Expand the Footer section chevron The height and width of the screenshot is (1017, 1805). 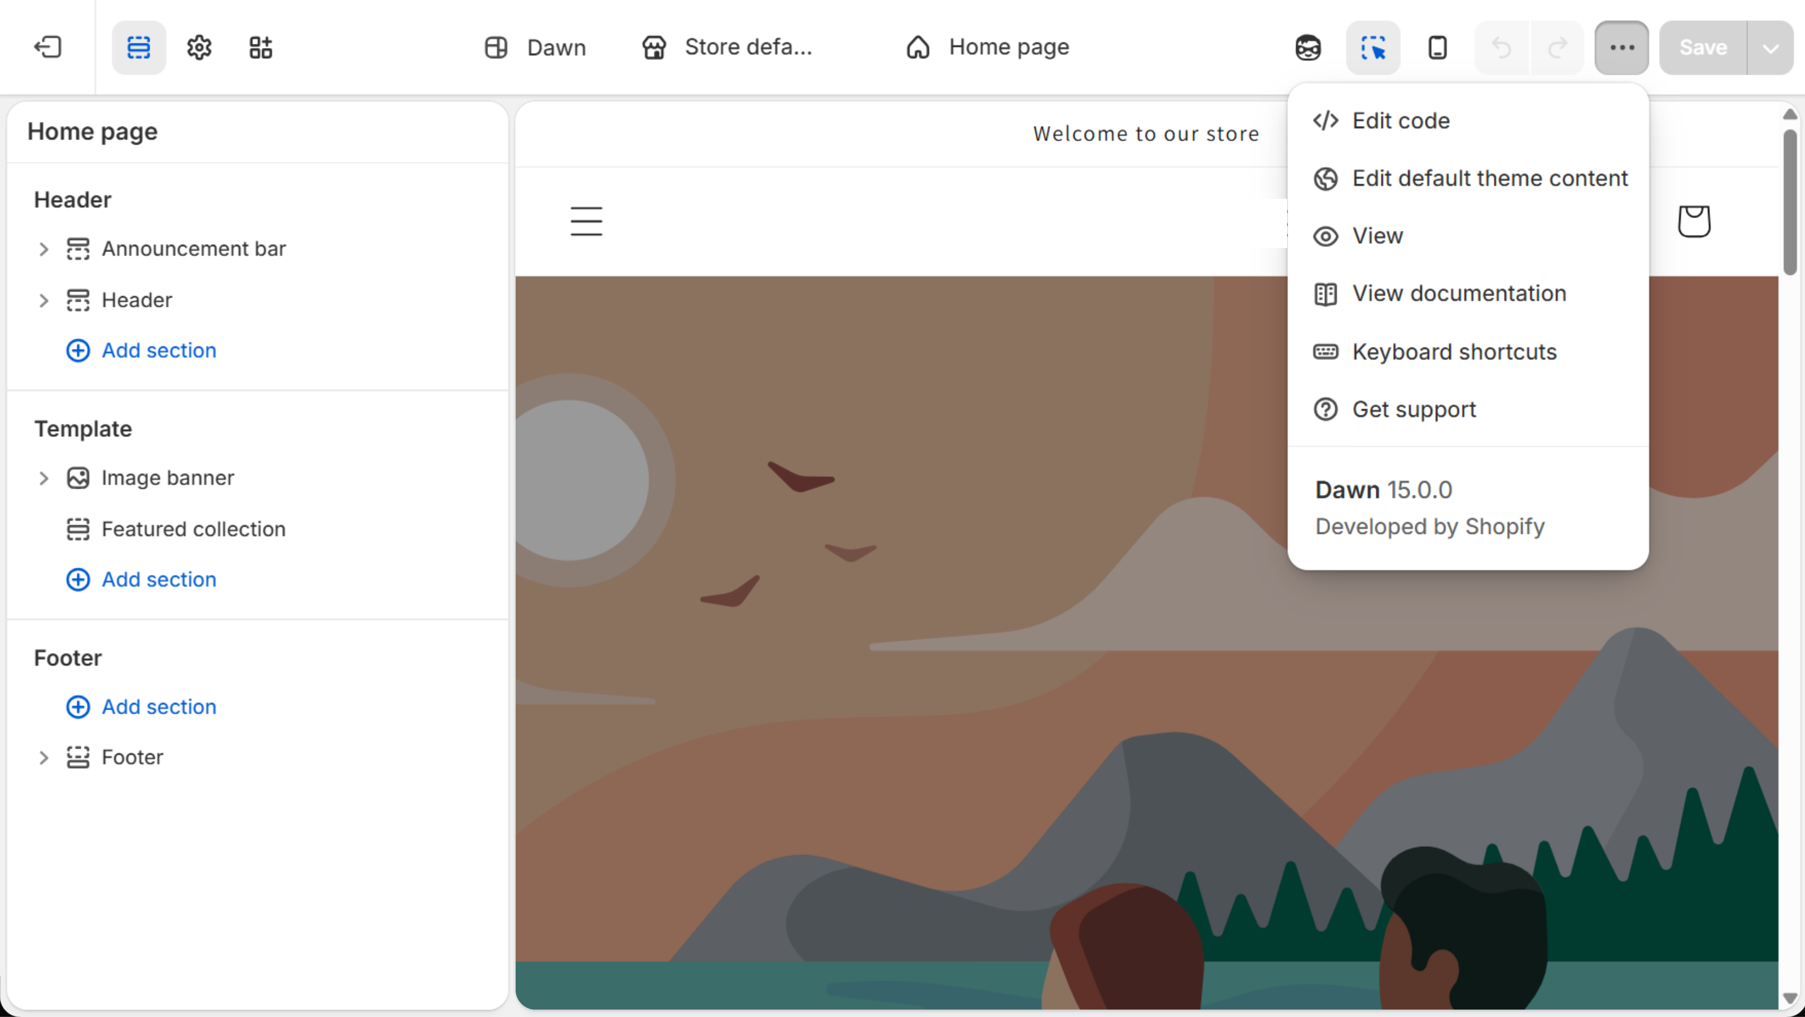point(43,758)
